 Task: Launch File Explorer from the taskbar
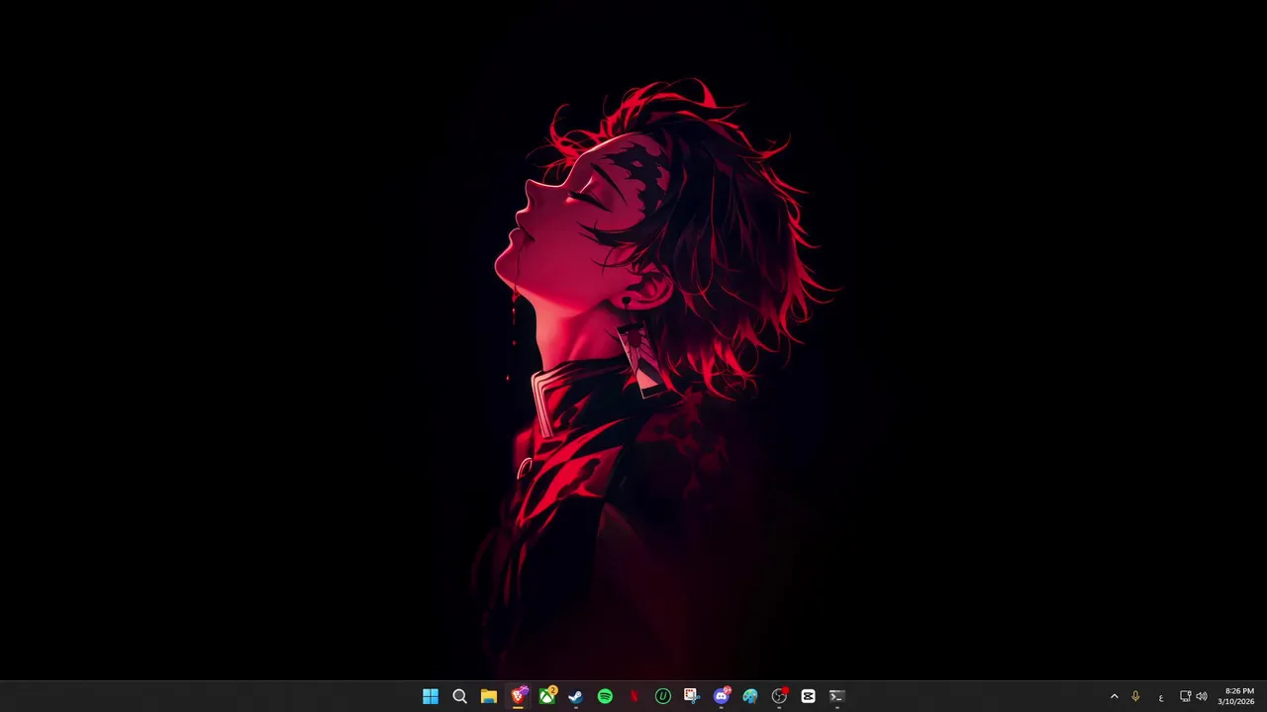pos(489,696)
